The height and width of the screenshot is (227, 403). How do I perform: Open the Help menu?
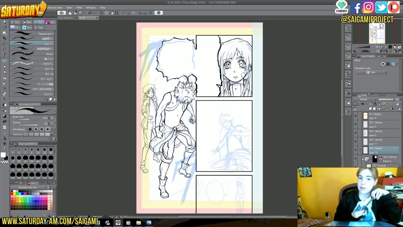pyautogui.click(x=103, y=8)
